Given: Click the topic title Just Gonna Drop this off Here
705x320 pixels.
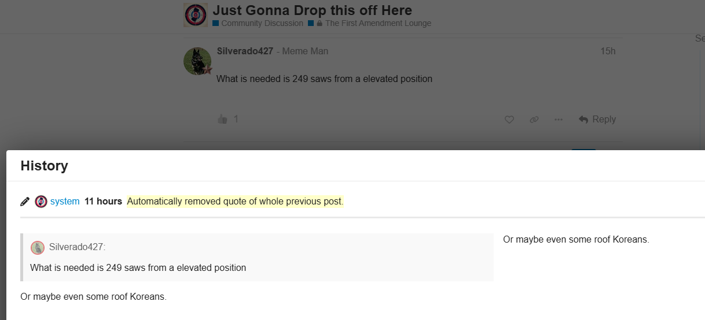Looking at the screenshot, I should (312, 10).
